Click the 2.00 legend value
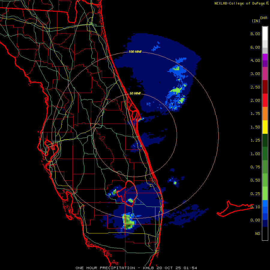This screenshot has height=270, width=270. pos(255,100)
